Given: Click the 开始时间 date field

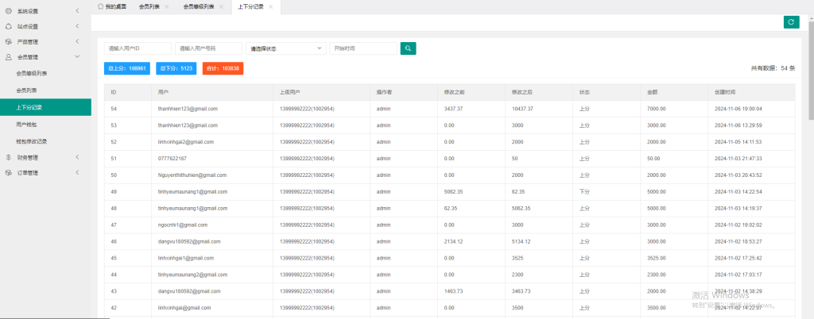Looking at the screenshot, I should (363, 48).
